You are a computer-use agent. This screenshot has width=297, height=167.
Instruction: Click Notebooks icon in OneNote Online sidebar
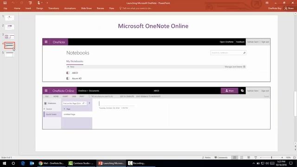click(45, 103)
